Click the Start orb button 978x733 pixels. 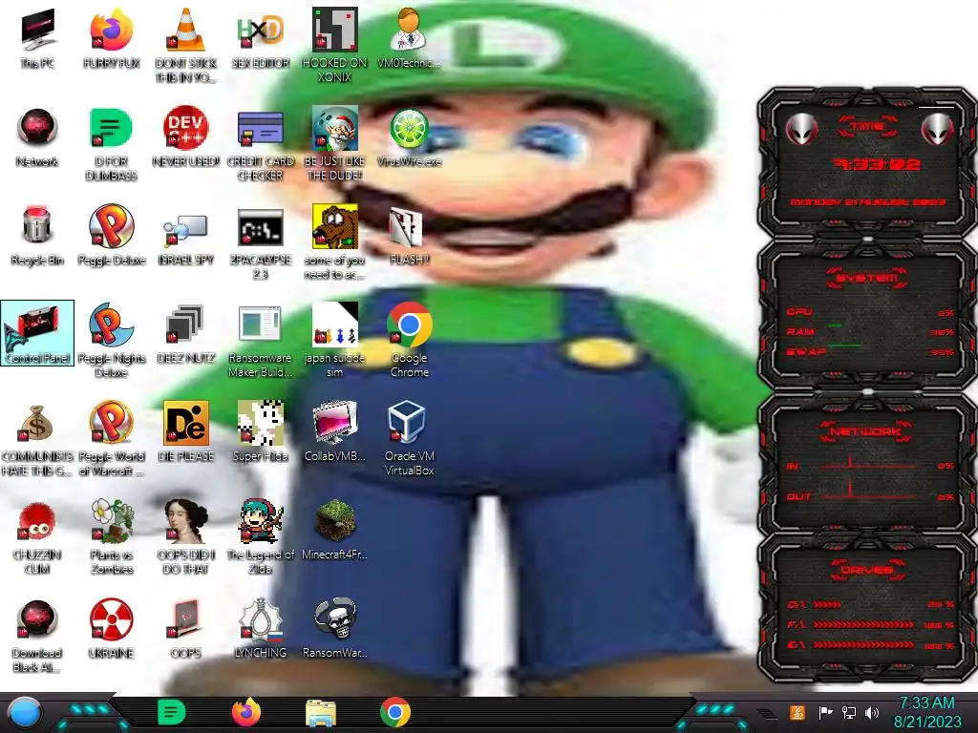(x=25, y=713)
